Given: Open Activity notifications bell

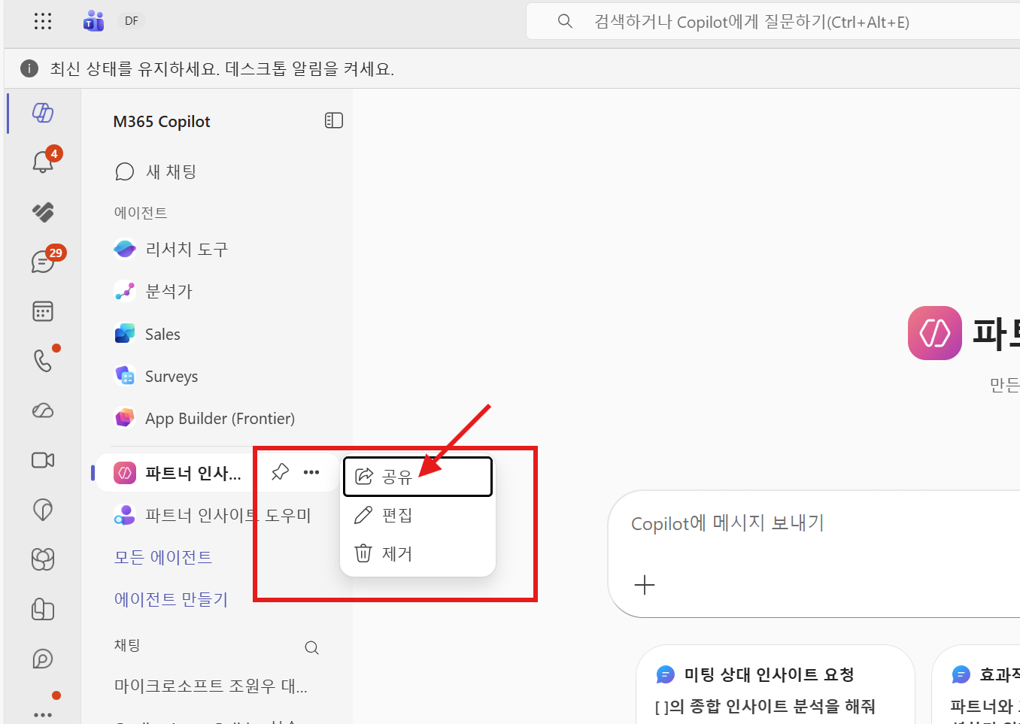Looking at the screenshot, I should click(43, 162).
